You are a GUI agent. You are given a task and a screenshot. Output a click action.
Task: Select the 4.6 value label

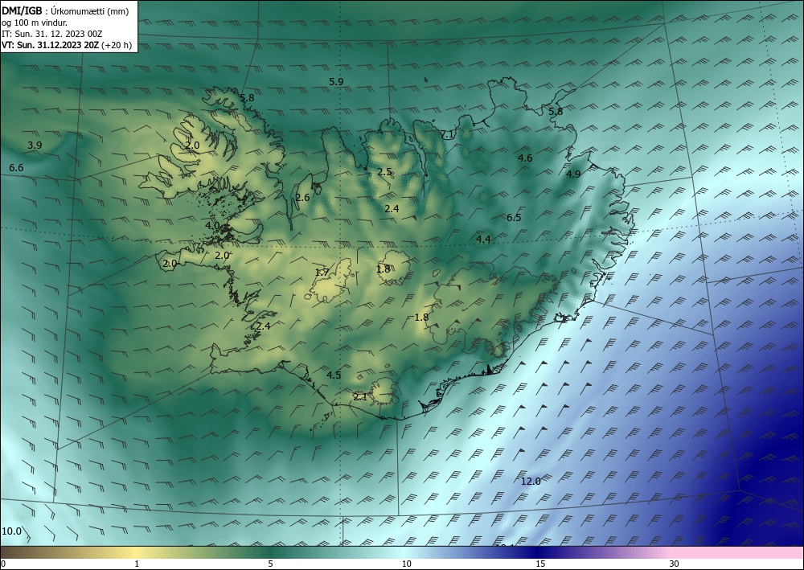pos(525,158)
